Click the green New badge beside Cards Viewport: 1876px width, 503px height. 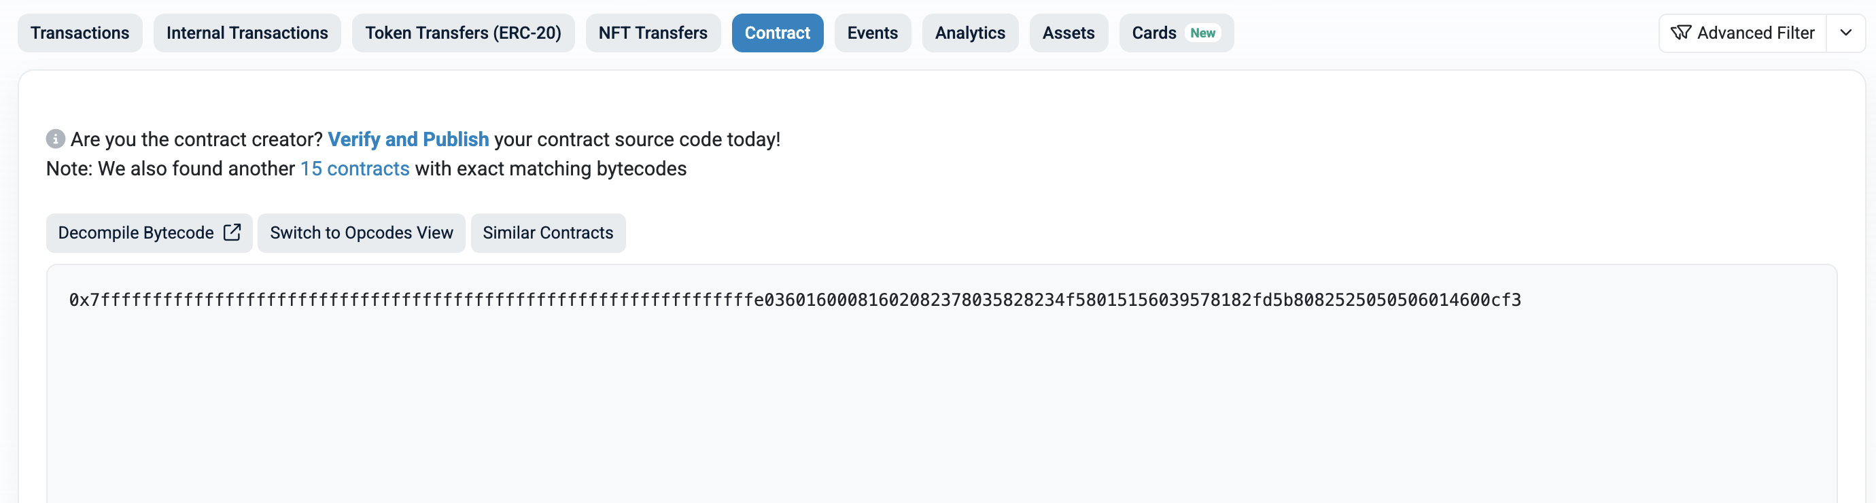[x=1203, y=33]
